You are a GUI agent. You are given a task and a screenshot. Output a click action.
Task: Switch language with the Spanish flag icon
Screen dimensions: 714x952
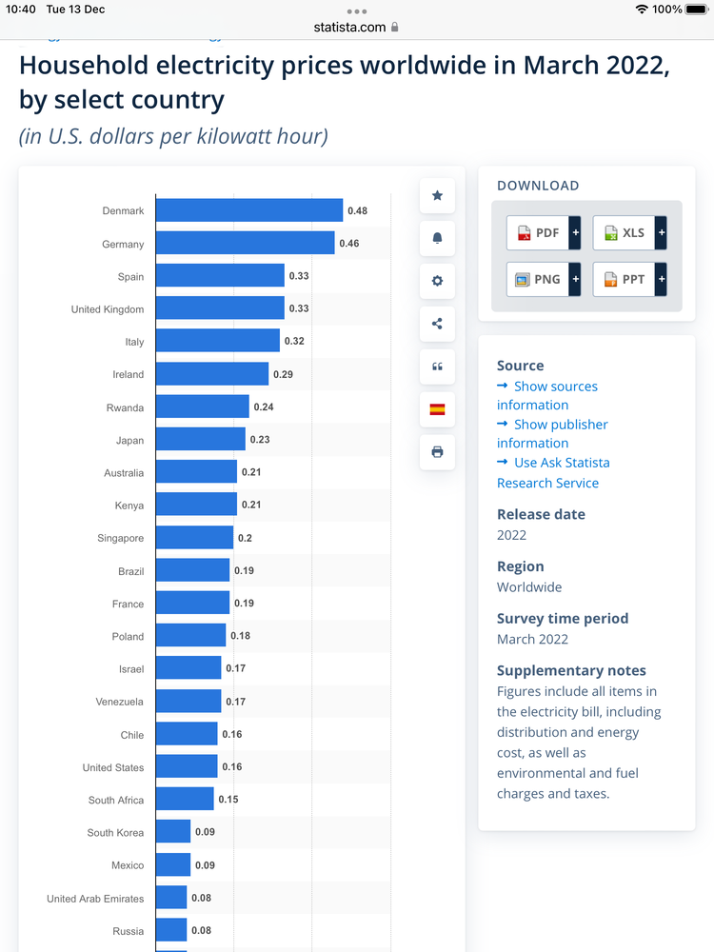tap(437, 409)
